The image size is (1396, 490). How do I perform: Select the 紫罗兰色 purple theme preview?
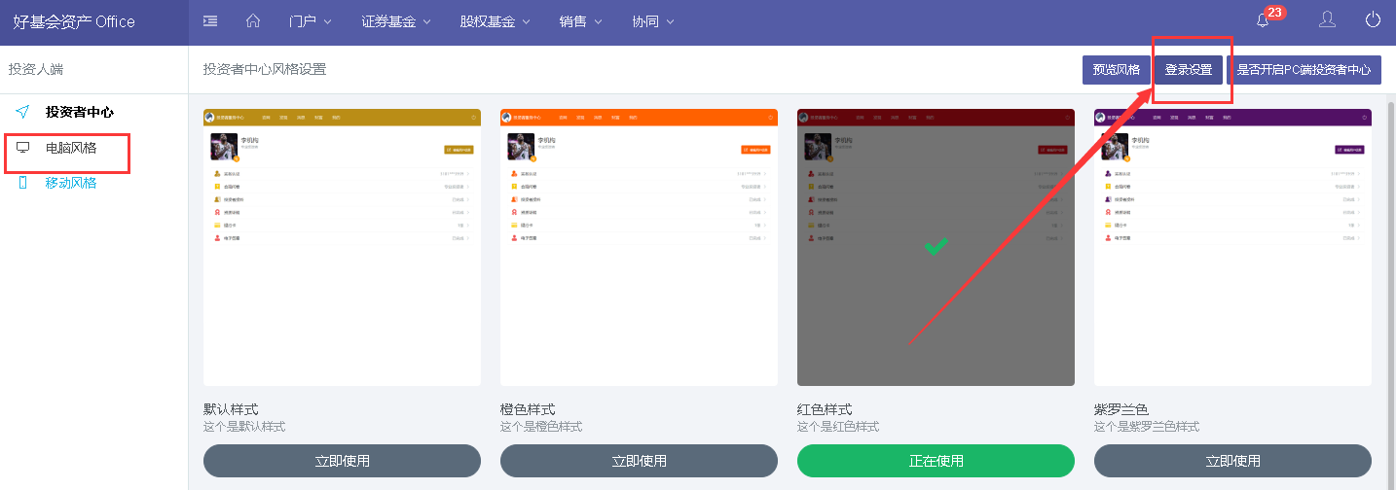point(1232,248)
